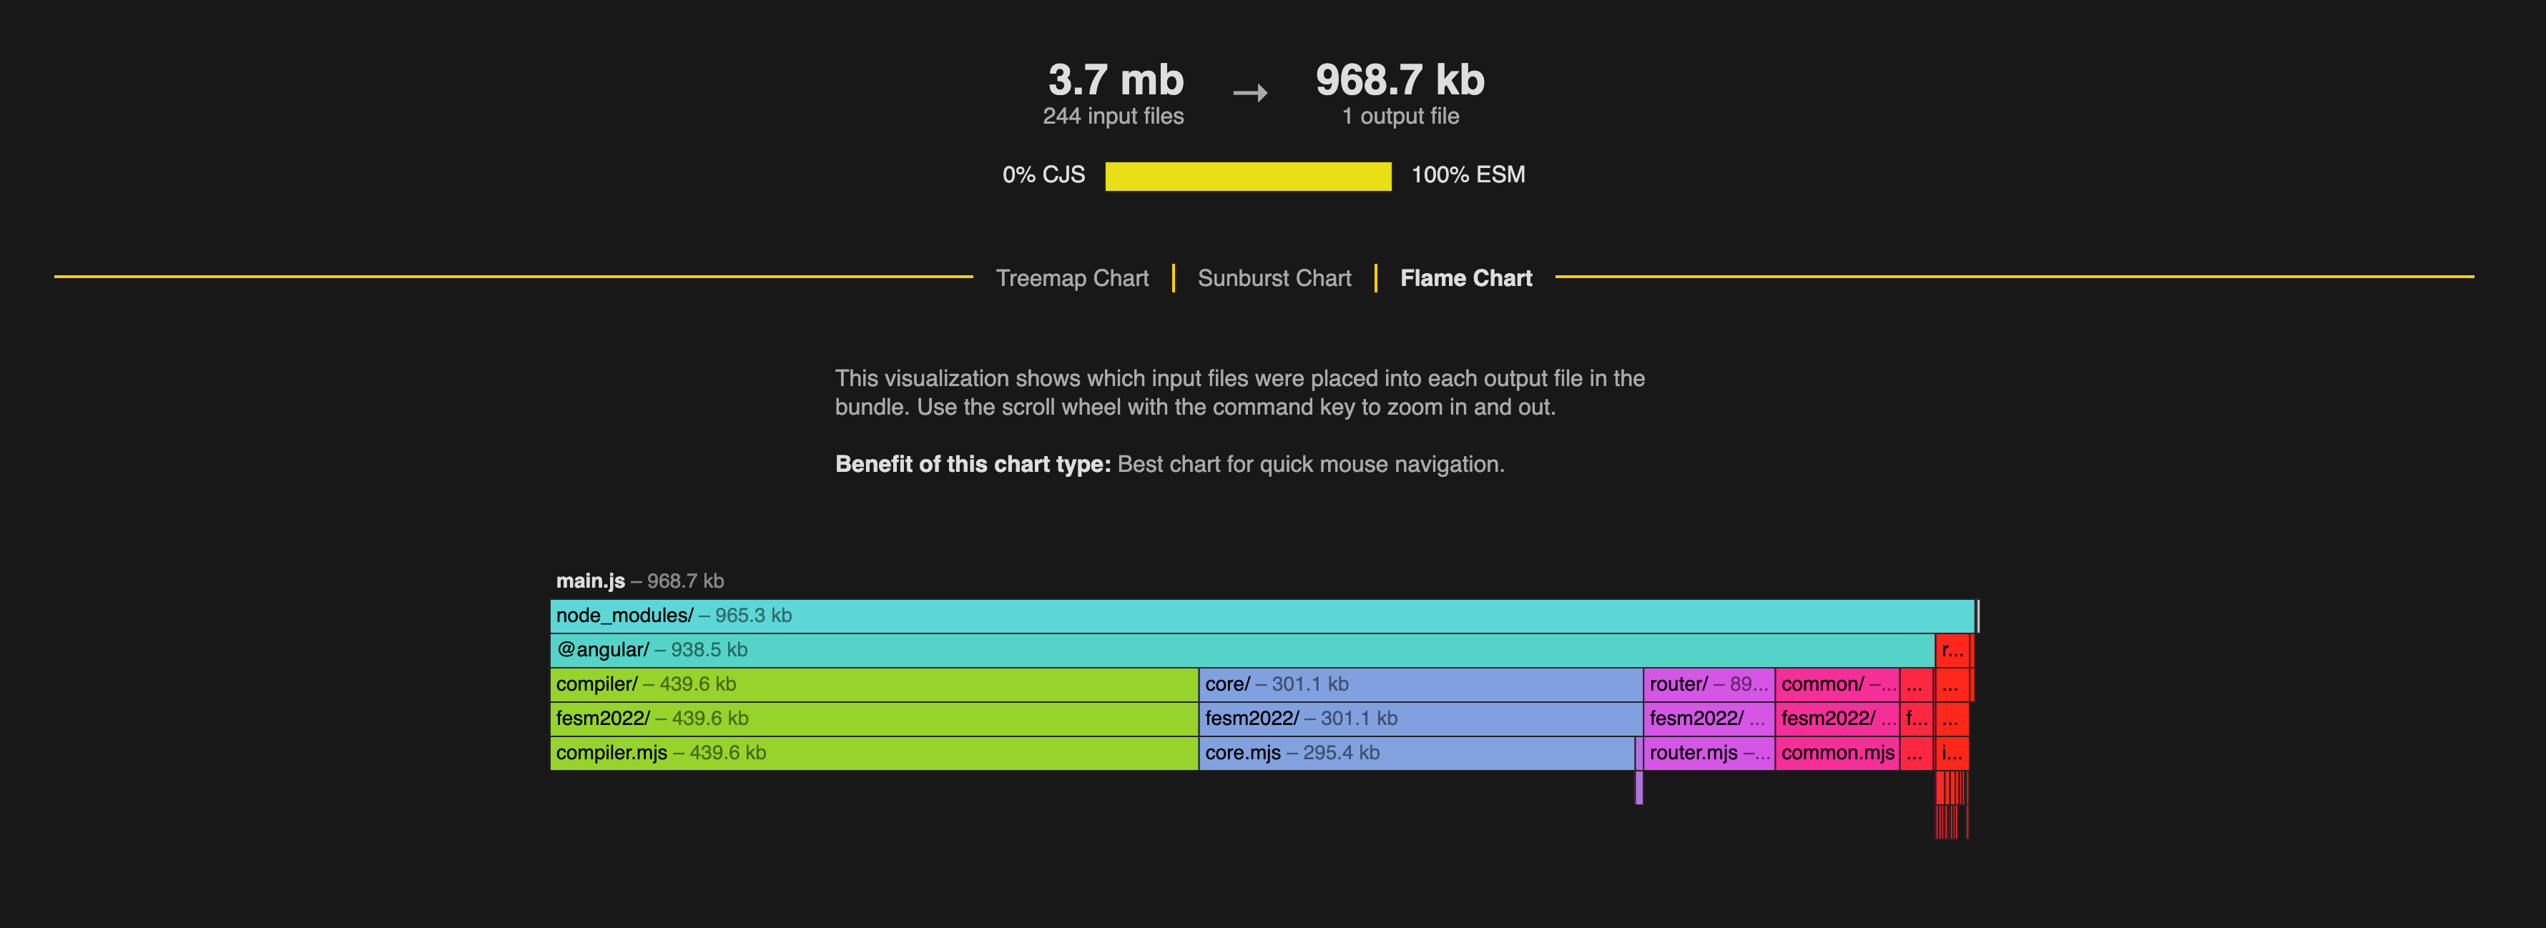The width and height of the screenshot is (2546, 928).
Task: Click fesm2022/ block showing 439.6 kb
Action: pyautogui.click(x=874, y=719)
